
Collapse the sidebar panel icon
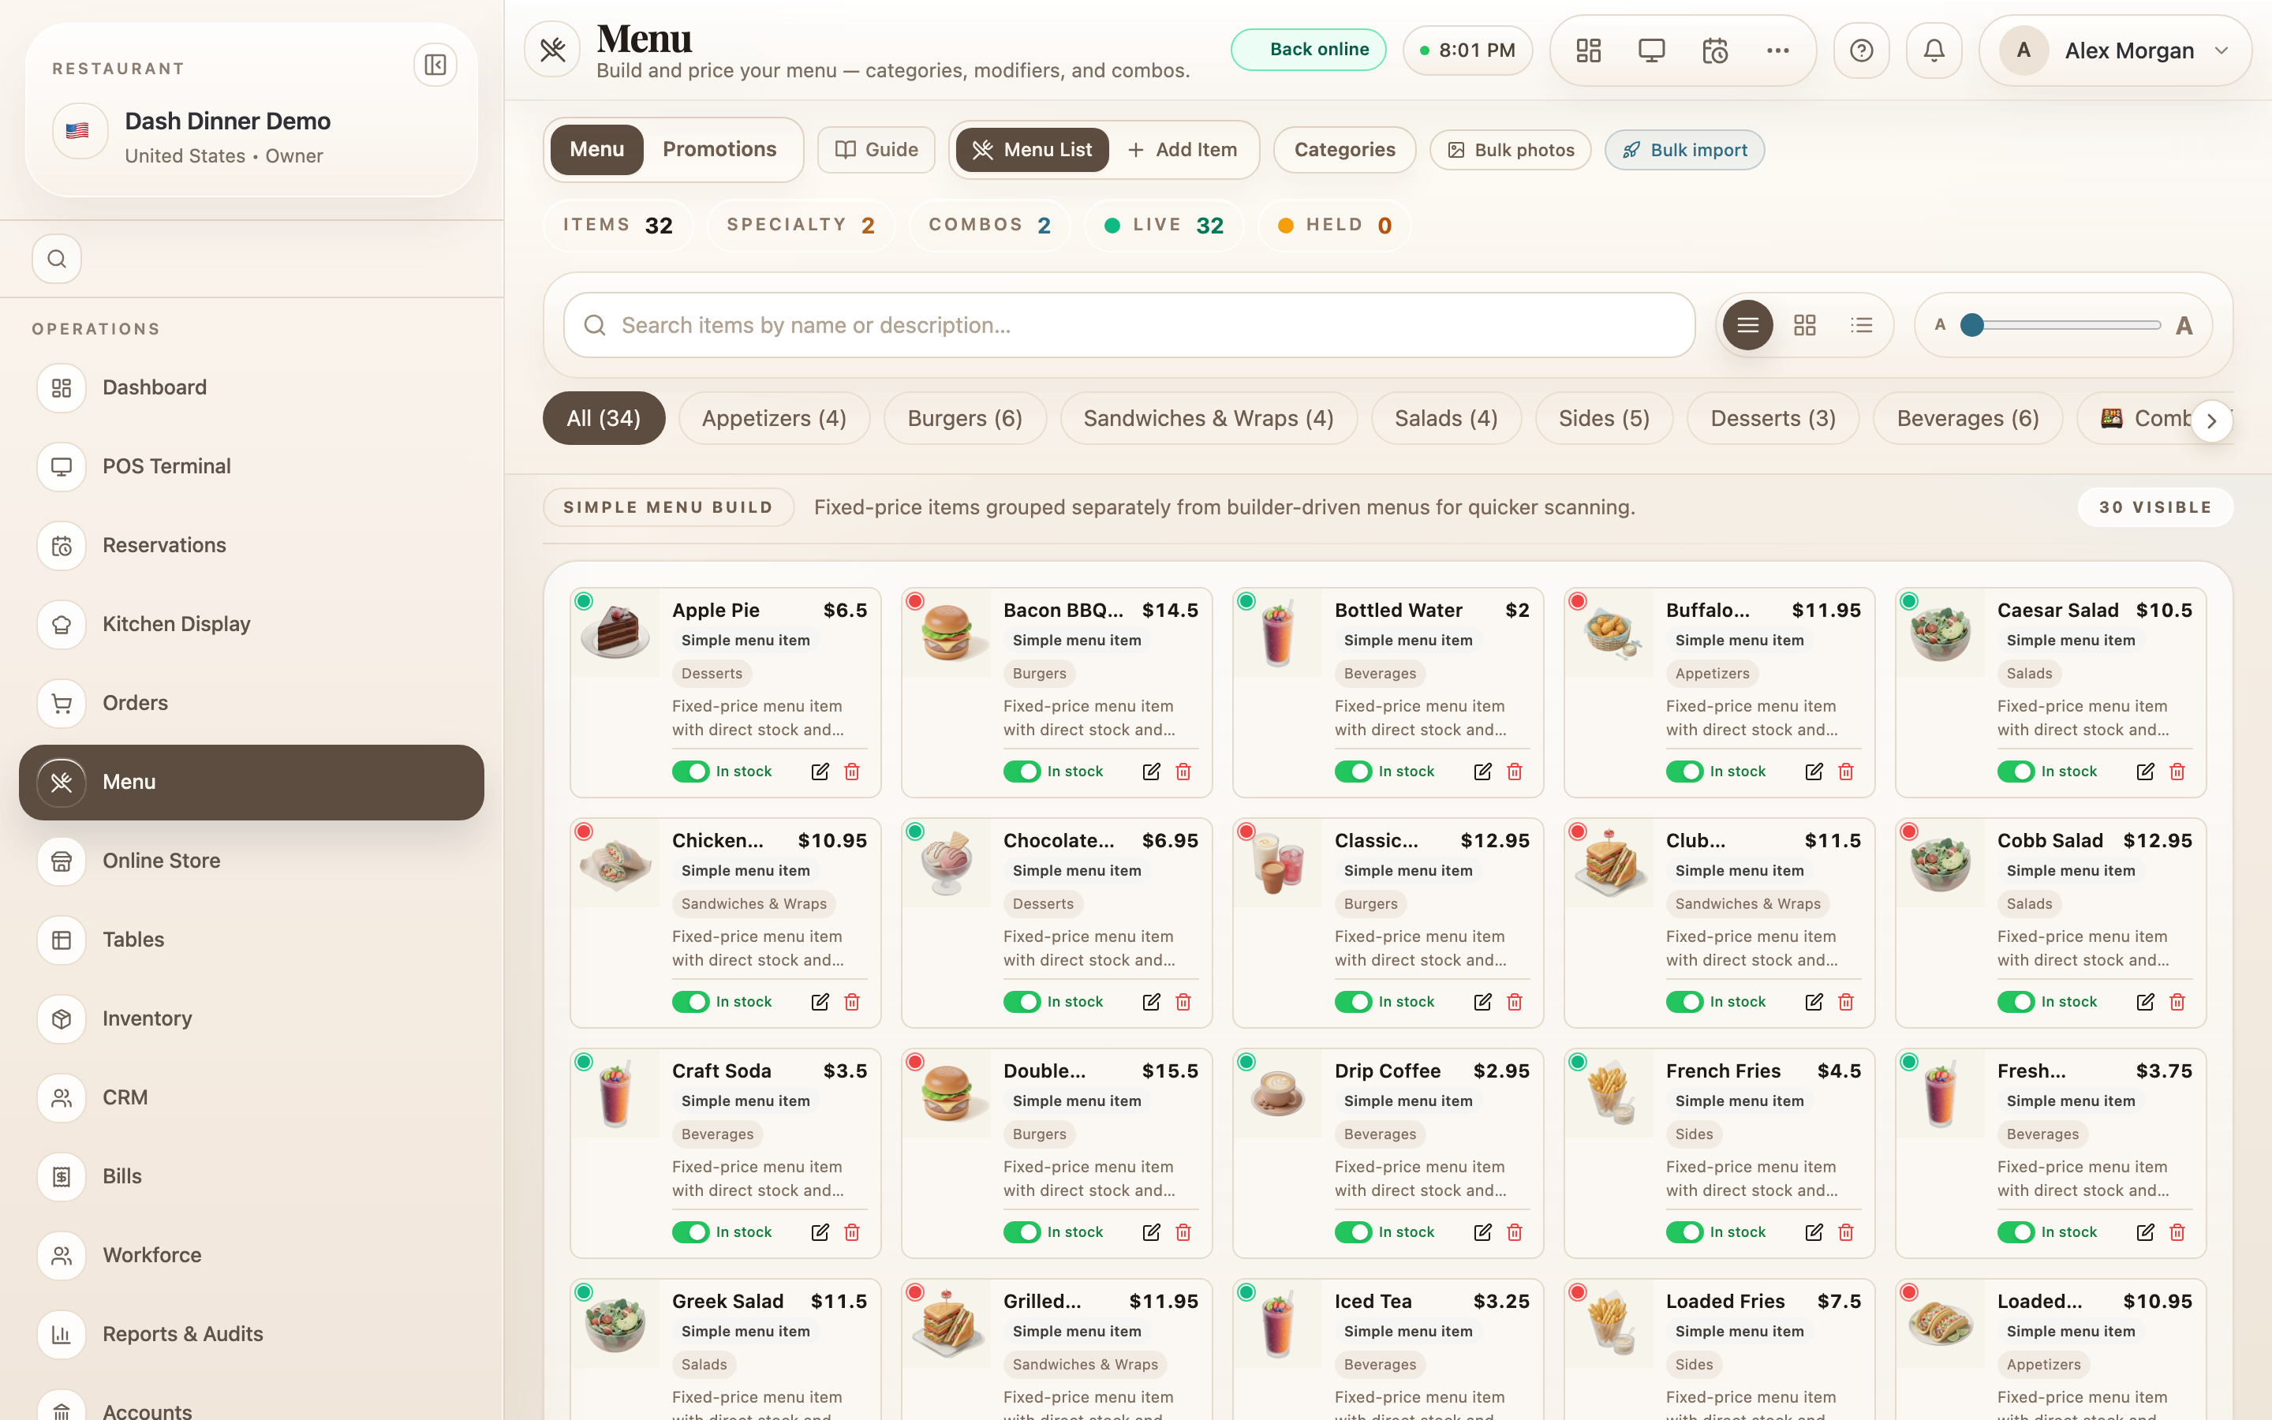coord(435,65)
